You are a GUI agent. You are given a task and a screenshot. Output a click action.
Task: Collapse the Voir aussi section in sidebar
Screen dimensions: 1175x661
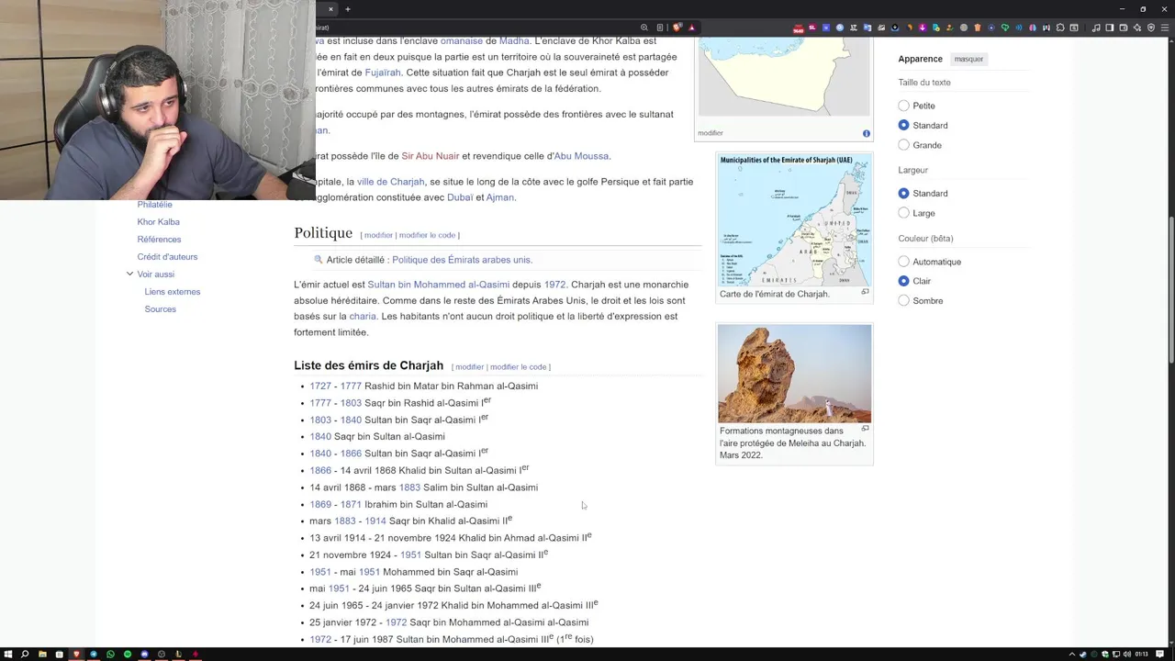point(129,274)
